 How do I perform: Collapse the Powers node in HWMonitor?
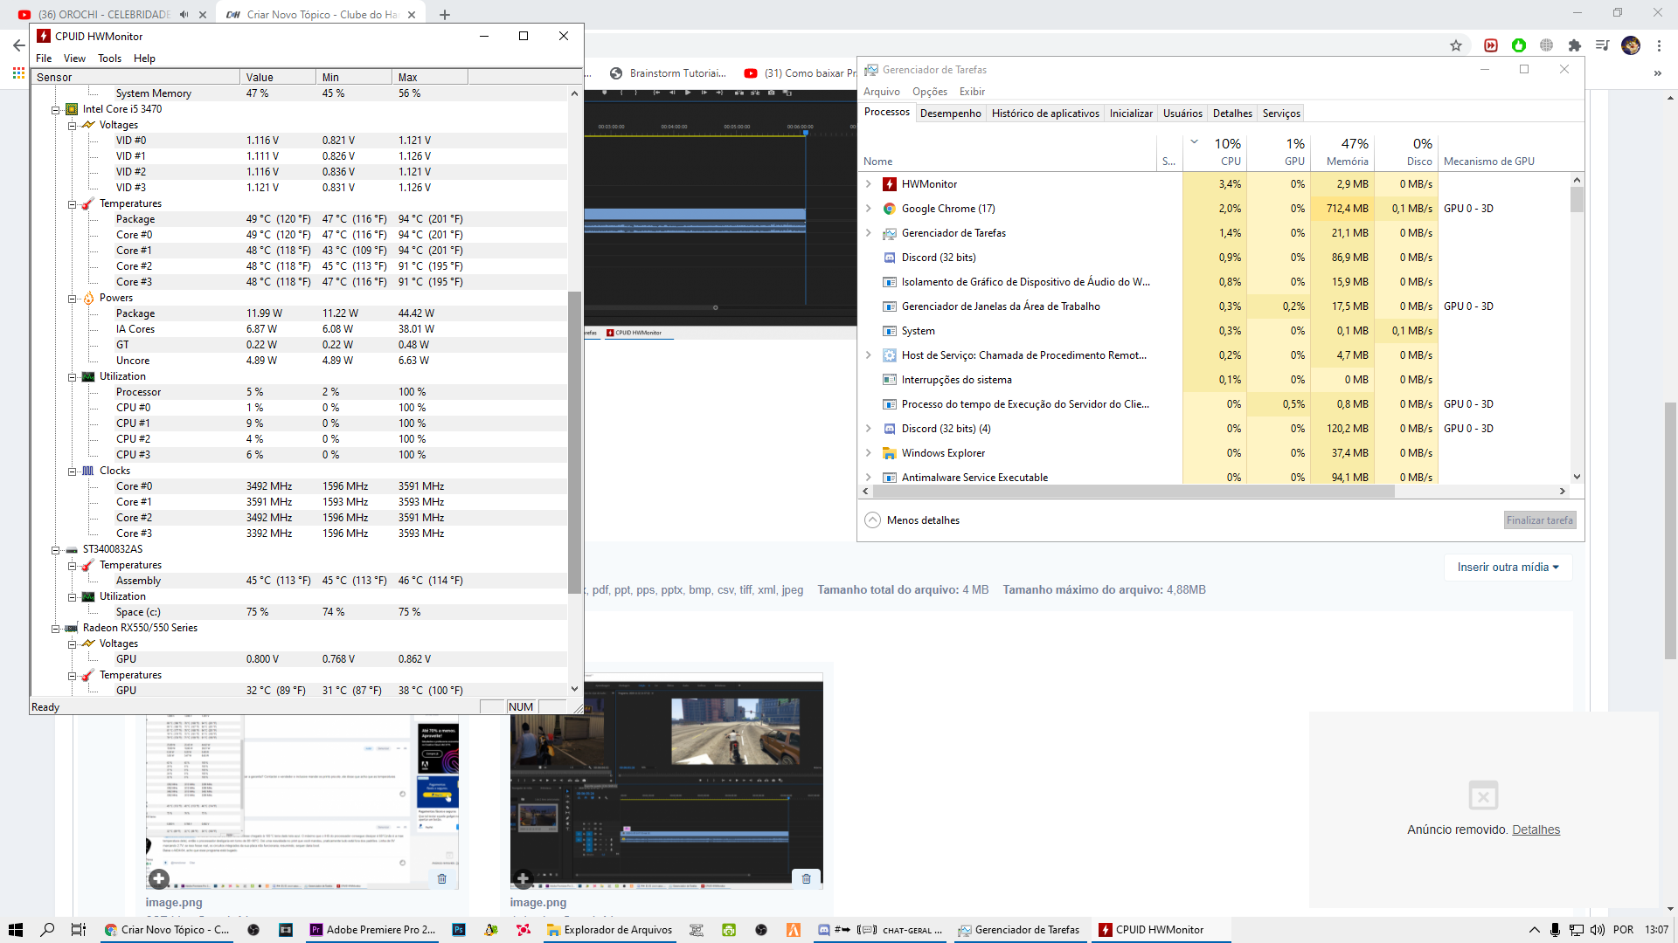pos(73,299)
